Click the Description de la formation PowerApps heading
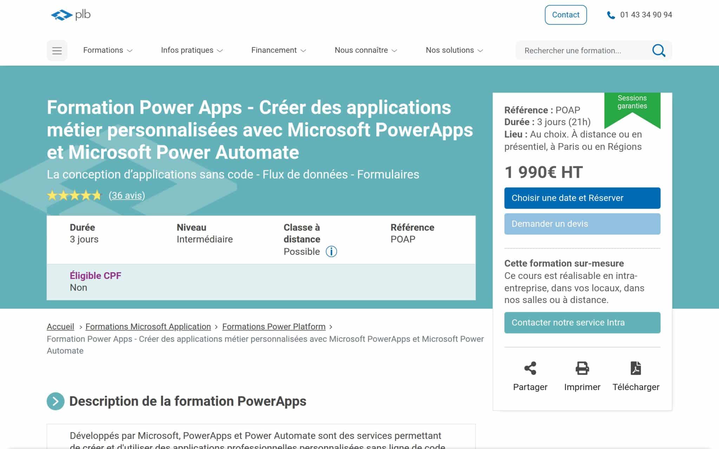719x449 pixels. point(188,401)
